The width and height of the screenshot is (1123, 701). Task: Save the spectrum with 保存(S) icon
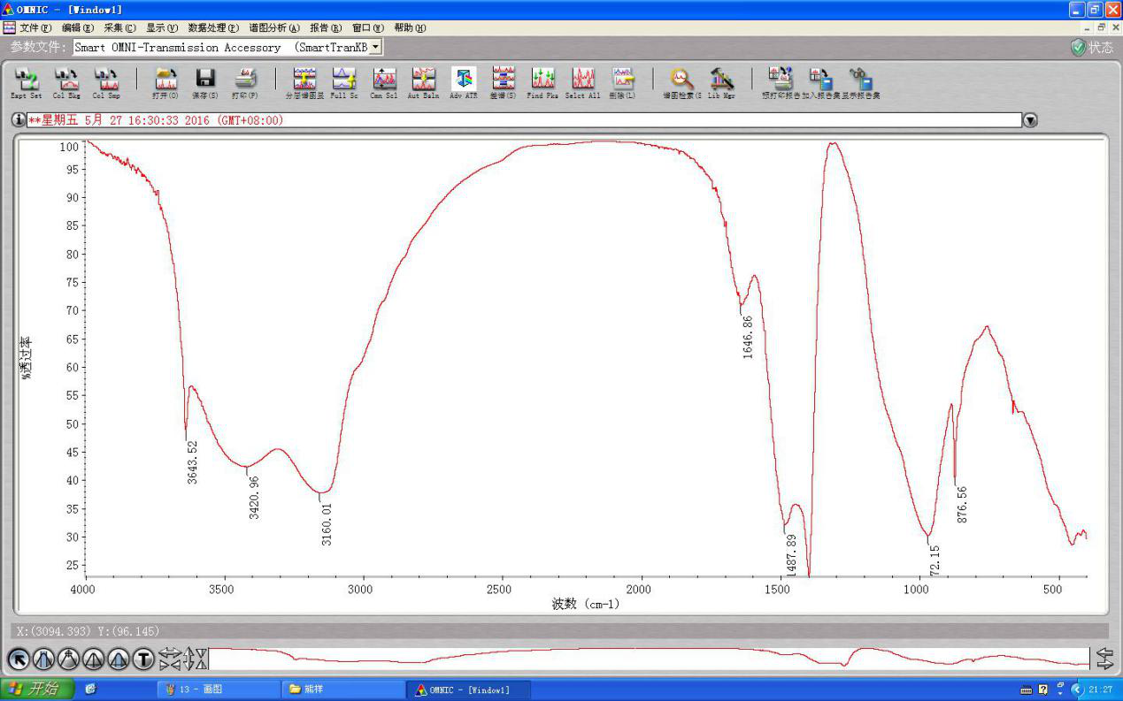[205, 82]
